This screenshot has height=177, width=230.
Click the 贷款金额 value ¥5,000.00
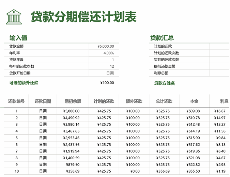click(x=105, y=46)
